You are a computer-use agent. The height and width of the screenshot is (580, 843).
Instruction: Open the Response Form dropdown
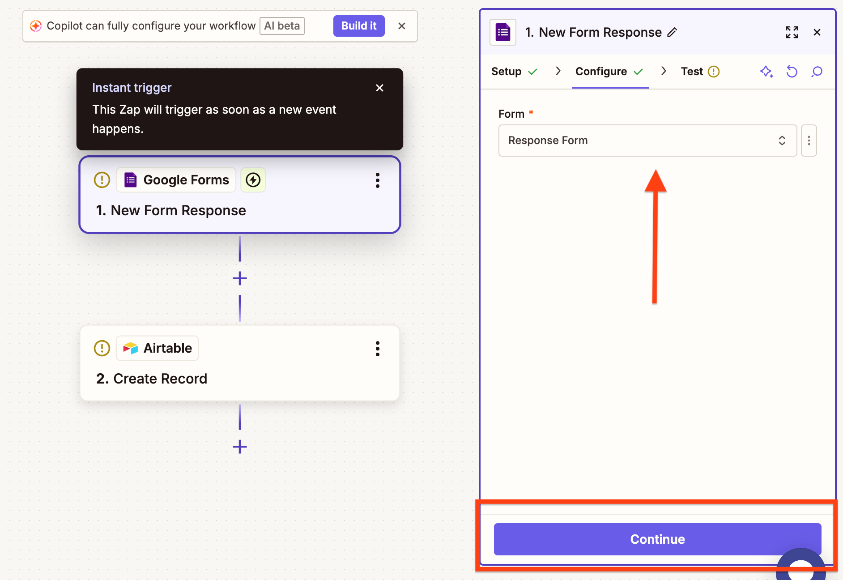647,140
